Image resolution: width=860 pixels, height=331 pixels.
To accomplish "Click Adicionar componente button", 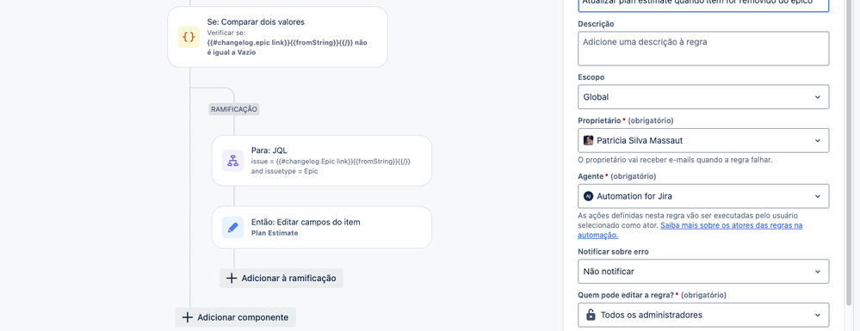I will 236,317.
